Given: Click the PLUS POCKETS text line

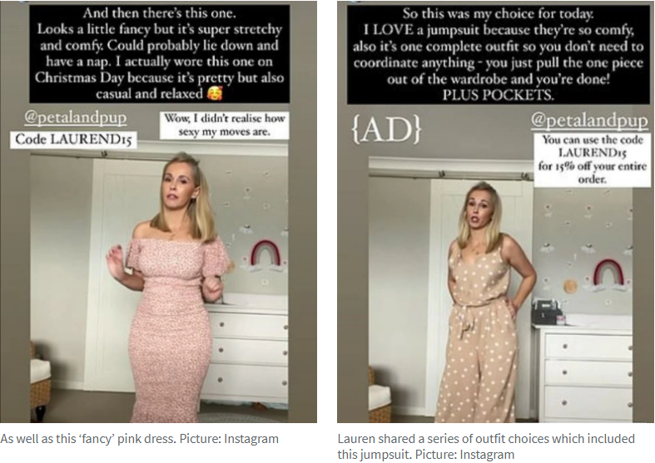Looking at the screenshot, I should pyautogui.click(x=498, y=95).
